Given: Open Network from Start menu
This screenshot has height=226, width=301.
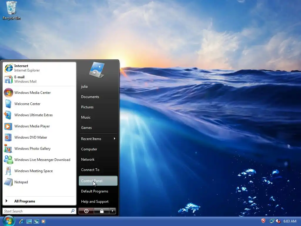Looking at the screenshot, I should click(98, 159).
